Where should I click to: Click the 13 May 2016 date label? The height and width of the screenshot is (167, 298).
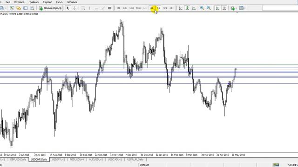238,154
